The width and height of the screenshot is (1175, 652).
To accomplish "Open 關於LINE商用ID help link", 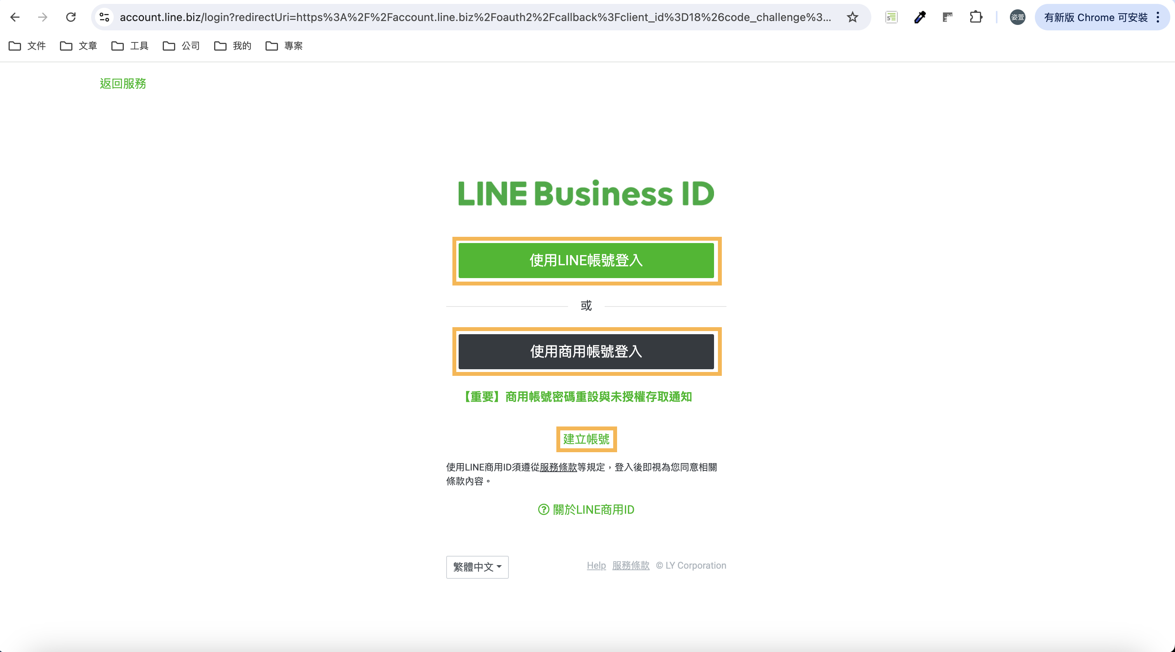I will pos(586,510).
